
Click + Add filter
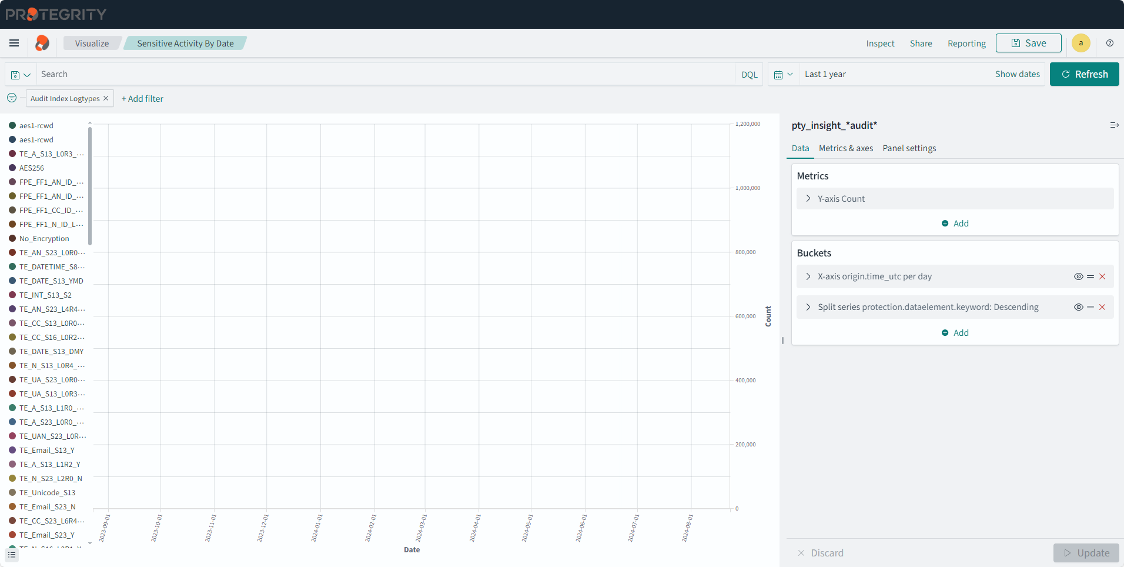point(142,99)
